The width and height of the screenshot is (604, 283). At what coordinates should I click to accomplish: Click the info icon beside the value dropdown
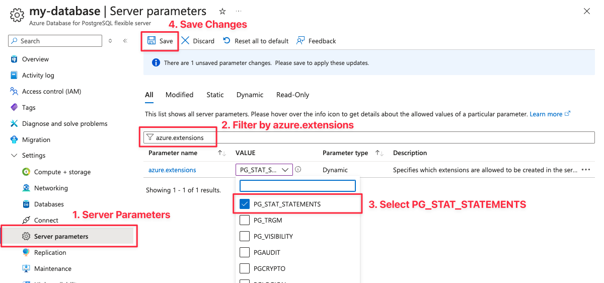click(298, 170)
